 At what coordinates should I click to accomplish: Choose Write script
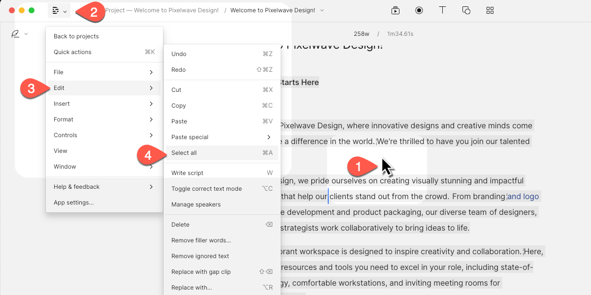[222, 173]
